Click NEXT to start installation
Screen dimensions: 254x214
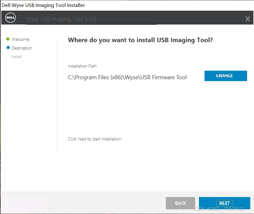tap(224, 203)
